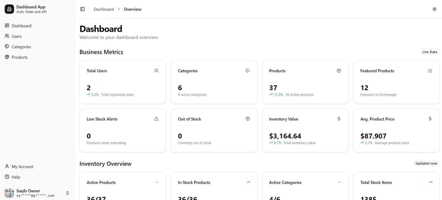Click the Dashboard breadcrumb link

(x=104, y=9)
